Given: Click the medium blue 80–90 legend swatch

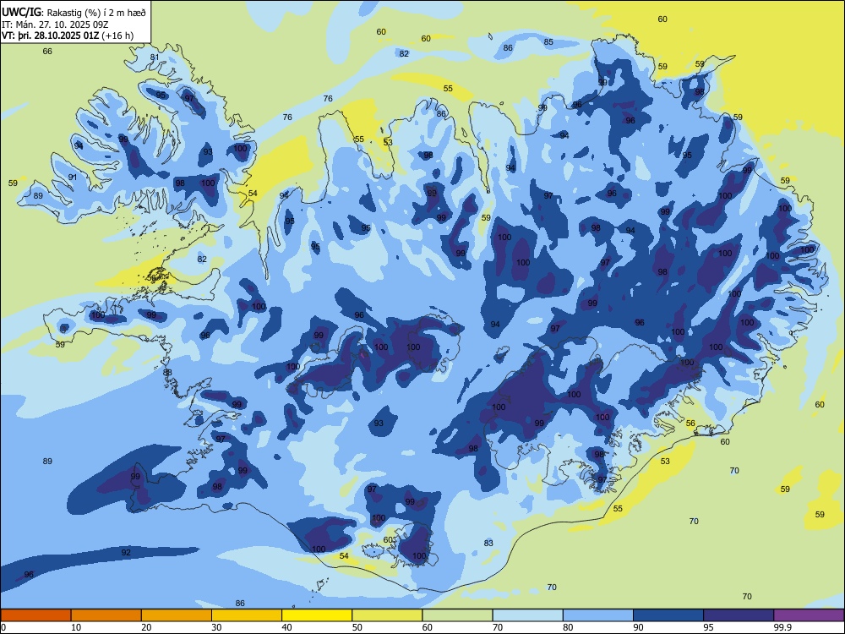Looking at the screenshot, I should (x=598, y=615).
